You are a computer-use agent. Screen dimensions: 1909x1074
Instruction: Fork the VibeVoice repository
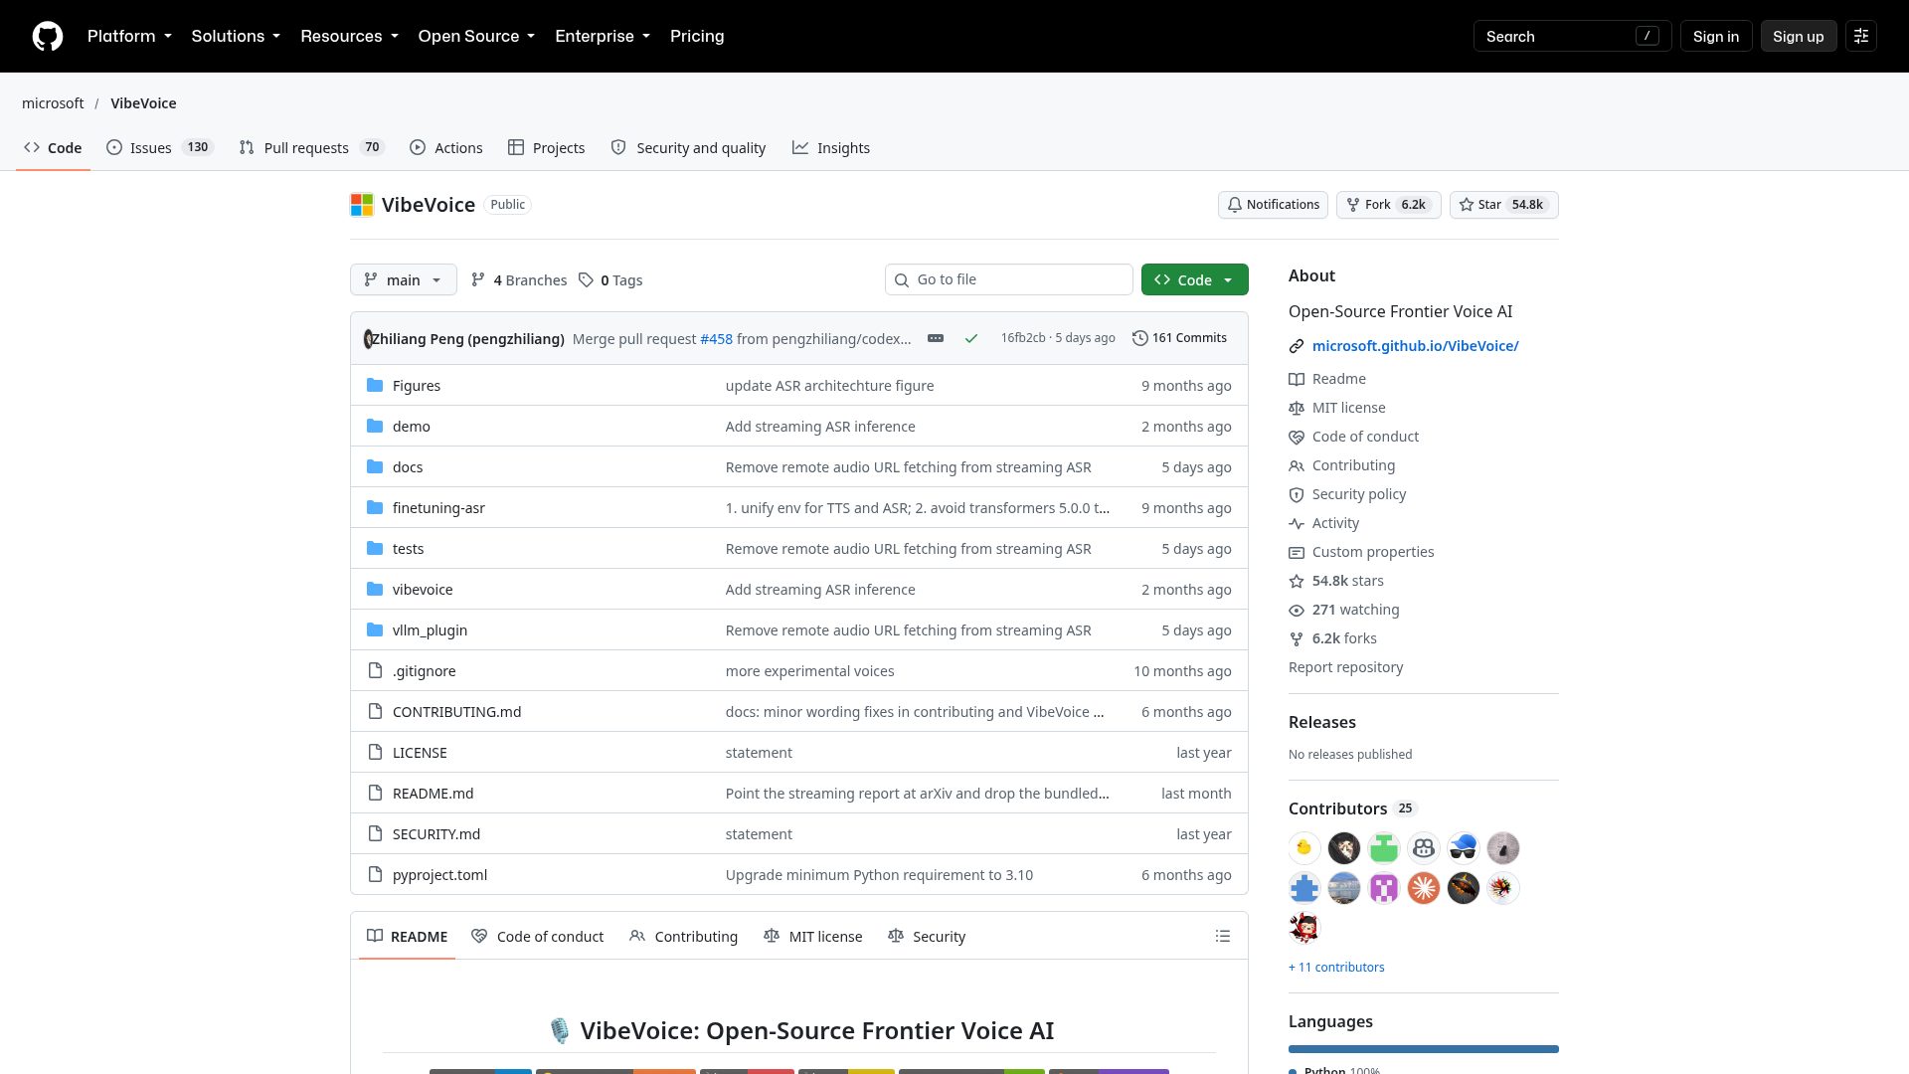tap(1388, 205)
